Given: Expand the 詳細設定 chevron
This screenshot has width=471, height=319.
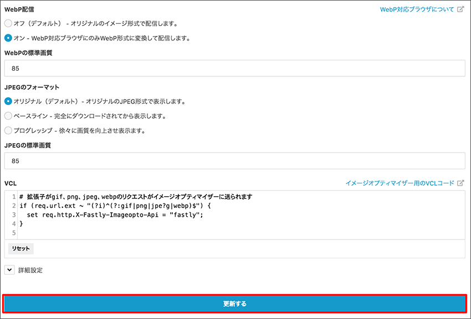Looking at the screenshot, I should click(9, 270).
